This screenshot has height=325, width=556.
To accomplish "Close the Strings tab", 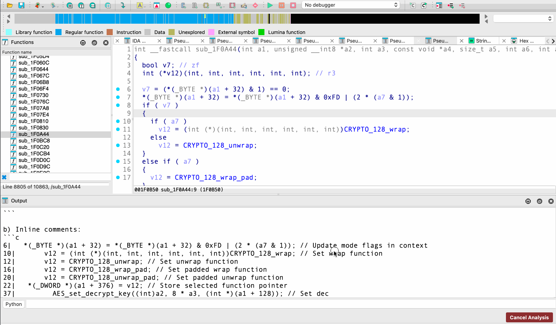I will (461, 41).
